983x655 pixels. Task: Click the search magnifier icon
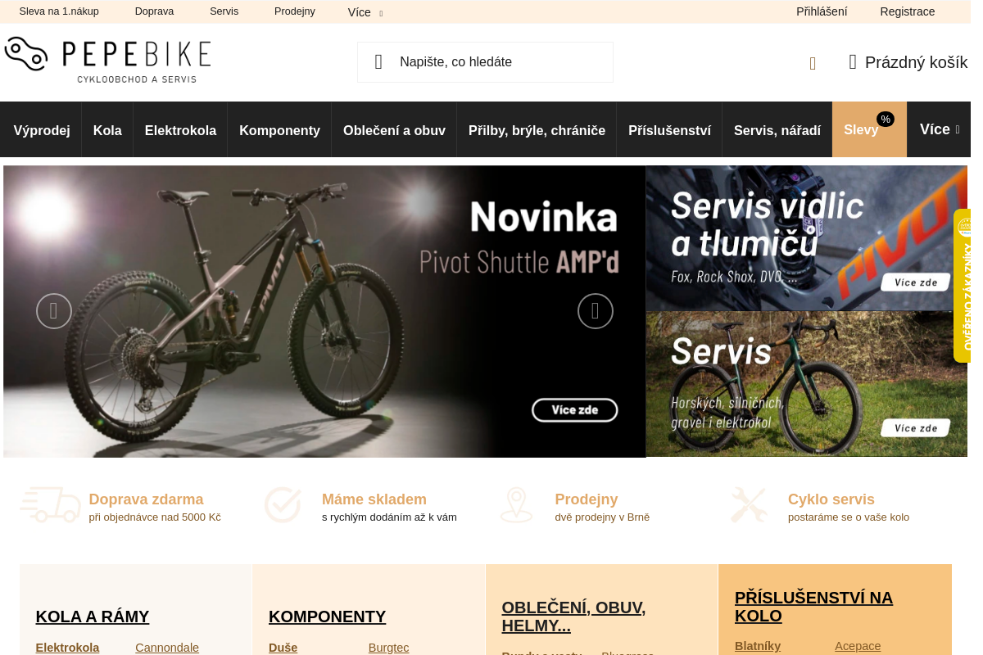(378, 62)
